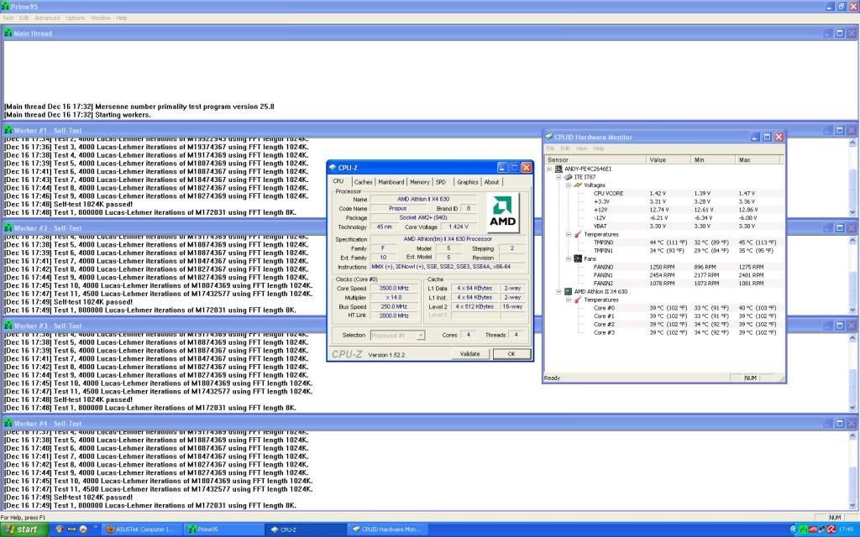Click the thermometer icon of the Athlon Temperatures group
The height and width of the screenshot is (537, 860).
click(578, 300)
